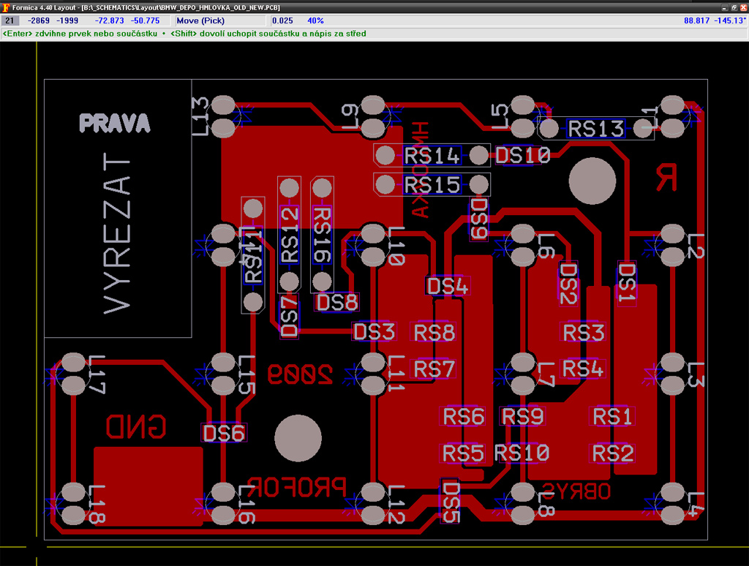Image resolution: width=749 pixels, height=566 pixels.
Task: Select the RS15 resistor on board
Action: 432,184
